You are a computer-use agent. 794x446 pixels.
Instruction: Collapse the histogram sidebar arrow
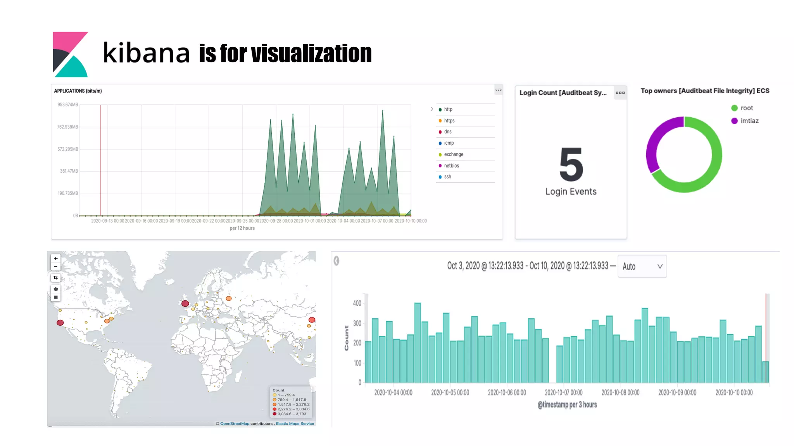pyautogui.click(x=337, y=261)
